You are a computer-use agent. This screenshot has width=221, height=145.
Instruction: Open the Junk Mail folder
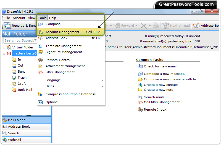point(25,90)
